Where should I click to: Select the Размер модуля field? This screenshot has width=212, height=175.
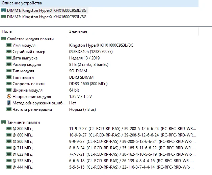point(27,65)
